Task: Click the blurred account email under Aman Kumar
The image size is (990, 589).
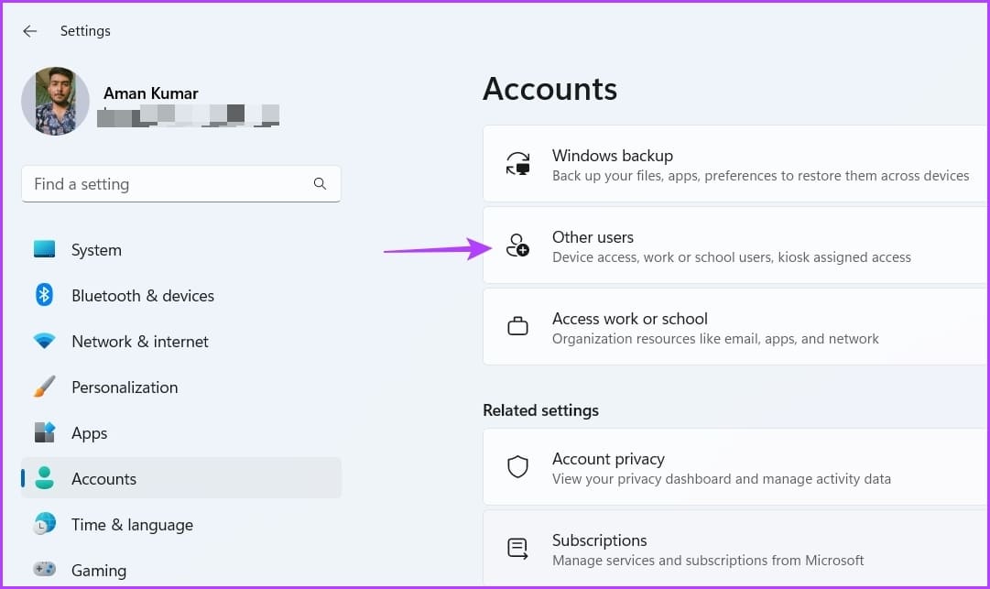Action: (x=188, y=115)
